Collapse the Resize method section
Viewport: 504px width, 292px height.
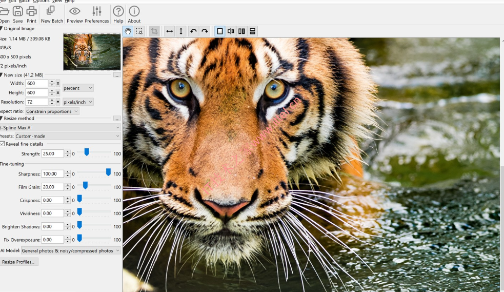point(2,119)
